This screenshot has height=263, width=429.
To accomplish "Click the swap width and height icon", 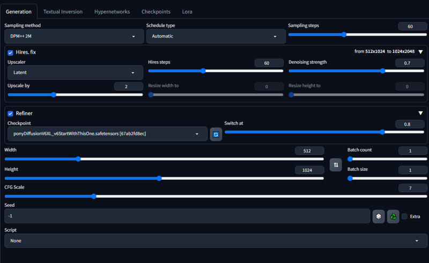I will point(336,165).
